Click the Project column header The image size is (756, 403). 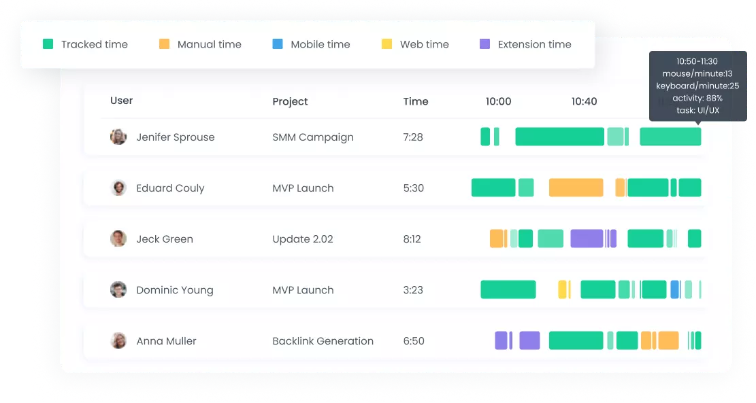coord(290,101)
